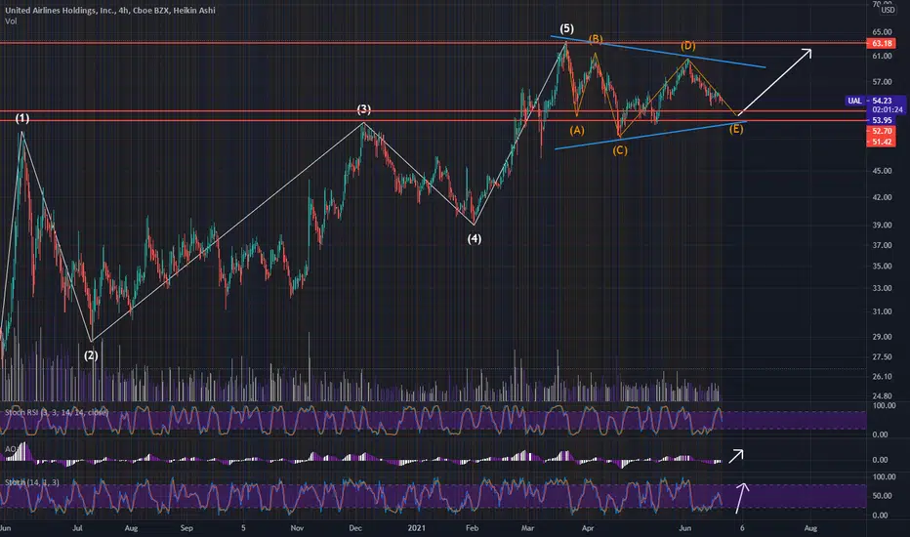Click the 50.00 Stoch scale label
The image size is (910, 537).
coord(882,496)
